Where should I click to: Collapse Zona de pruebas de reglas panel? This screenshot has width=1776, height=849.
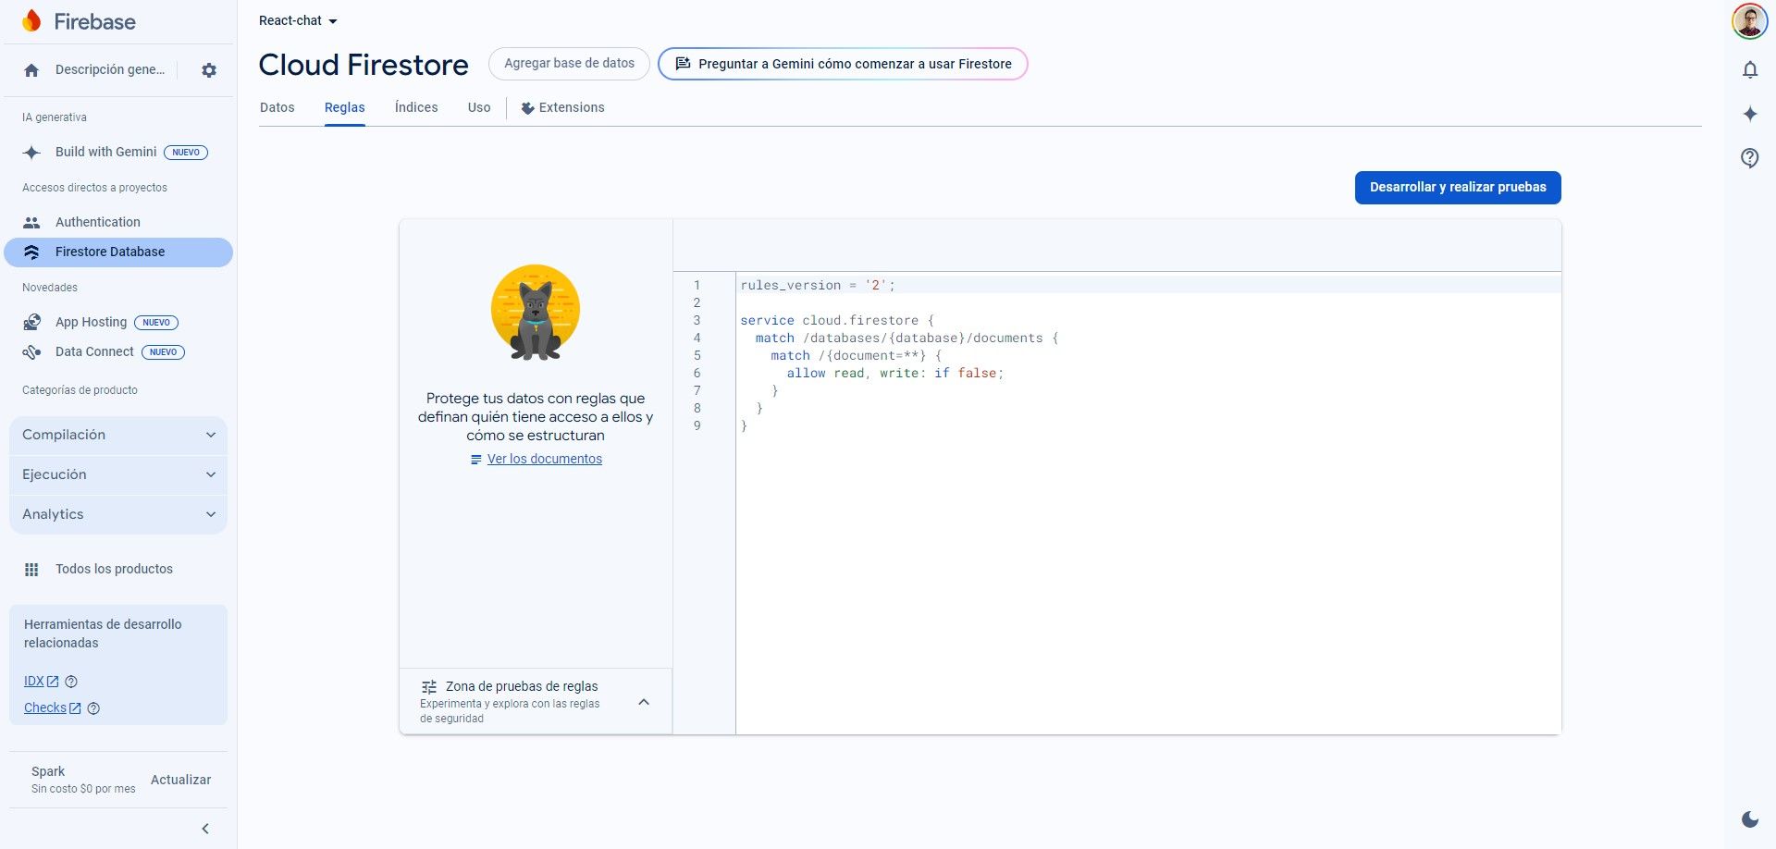tap(644, 702)
